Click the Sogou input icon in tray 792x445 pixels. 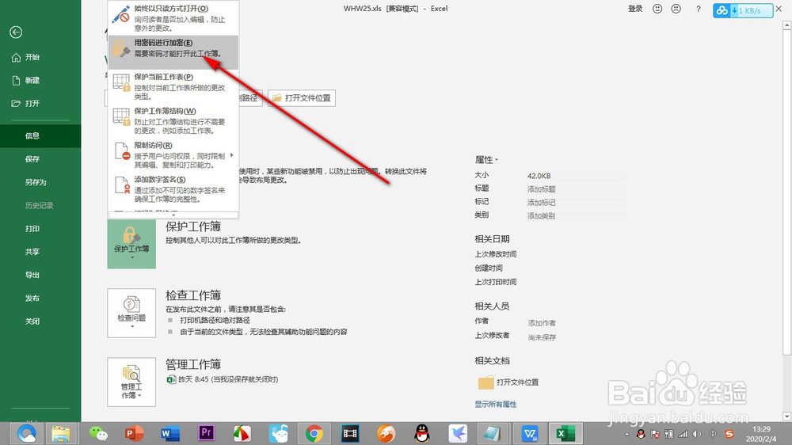[x=729, y=434]
